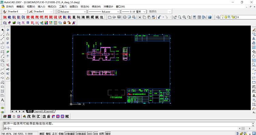Click the 对象捕捉 object snap button
The width and height of the screenshot is (256, 135).
point(70,134)
